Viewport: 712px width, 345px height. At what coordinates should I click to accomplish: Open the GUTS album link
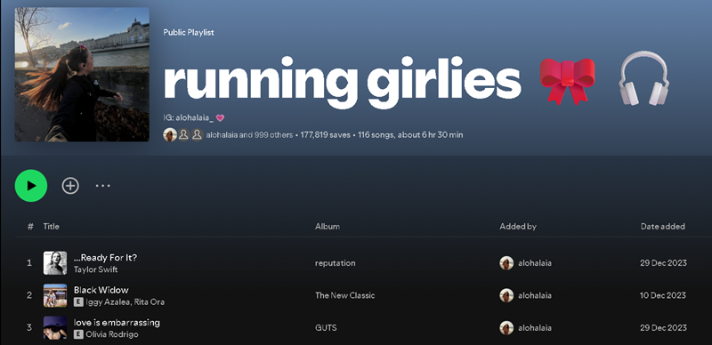click(x=326, y=327)
